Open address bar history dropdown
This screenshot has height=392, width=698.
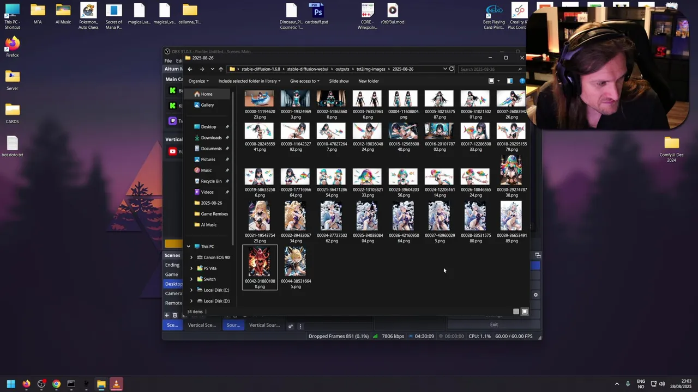(445, 69)
